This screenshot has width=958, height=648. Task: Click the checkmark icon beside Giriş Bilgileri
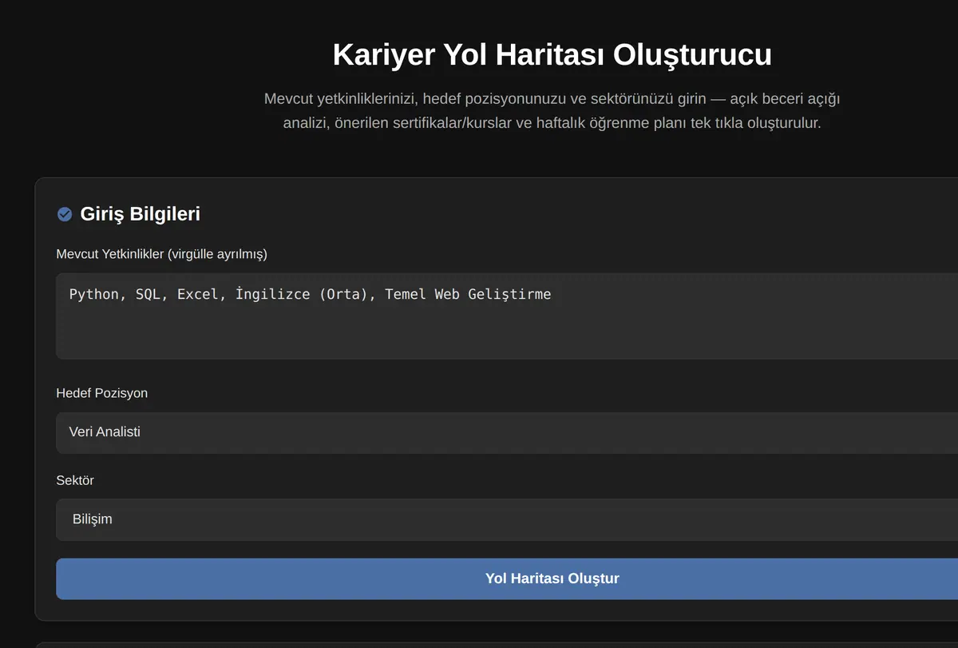click(x=65, y=214)
